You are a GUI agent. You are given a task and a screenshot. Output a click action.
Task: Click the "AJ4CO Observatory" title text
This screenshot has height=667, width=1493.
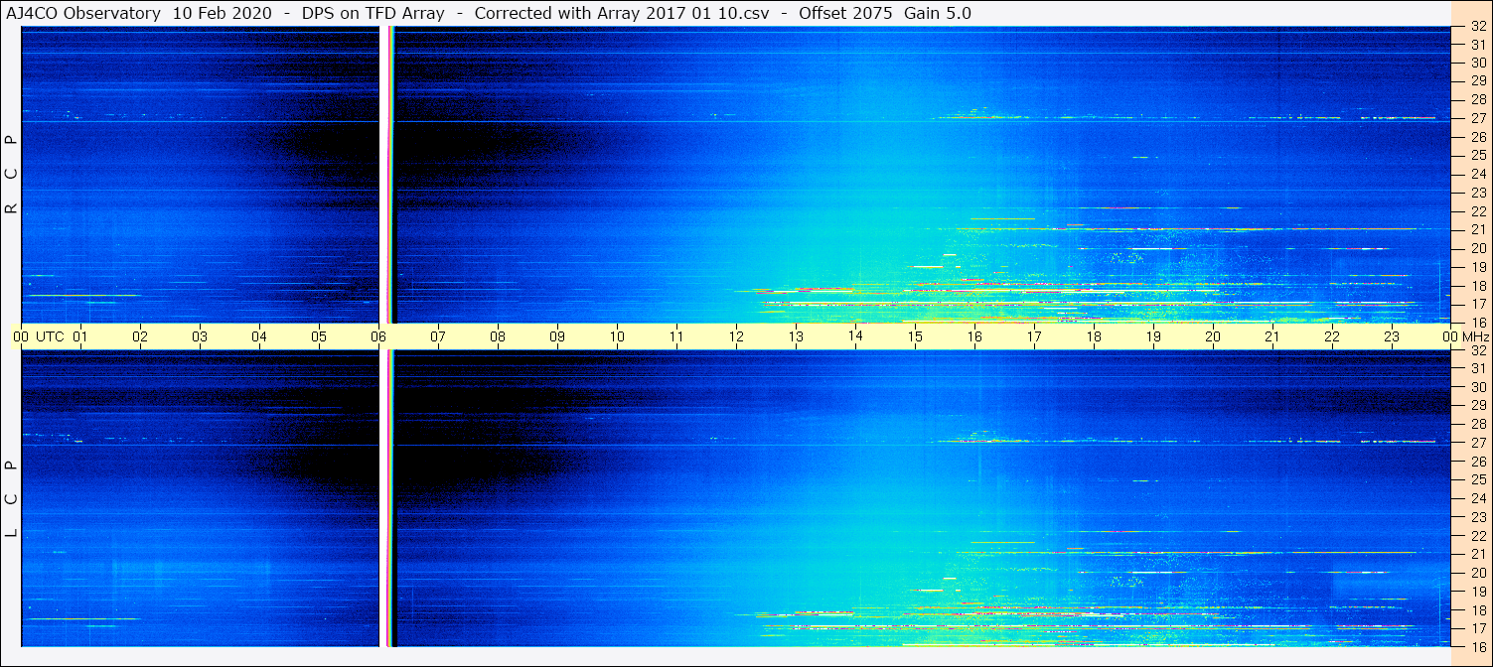tap(84, 14)
